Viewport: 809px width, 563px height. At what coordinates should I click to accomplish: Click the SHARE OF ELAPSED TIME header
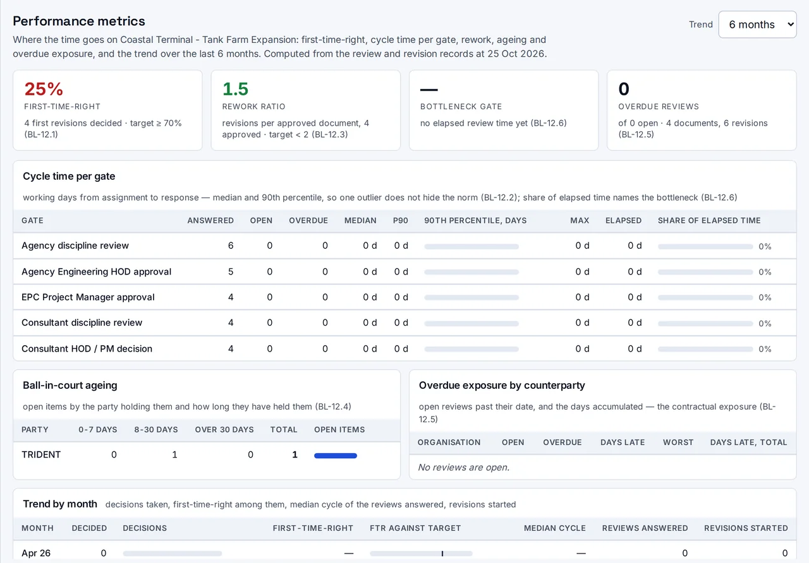pyautogui.click(x=709, y=220)
